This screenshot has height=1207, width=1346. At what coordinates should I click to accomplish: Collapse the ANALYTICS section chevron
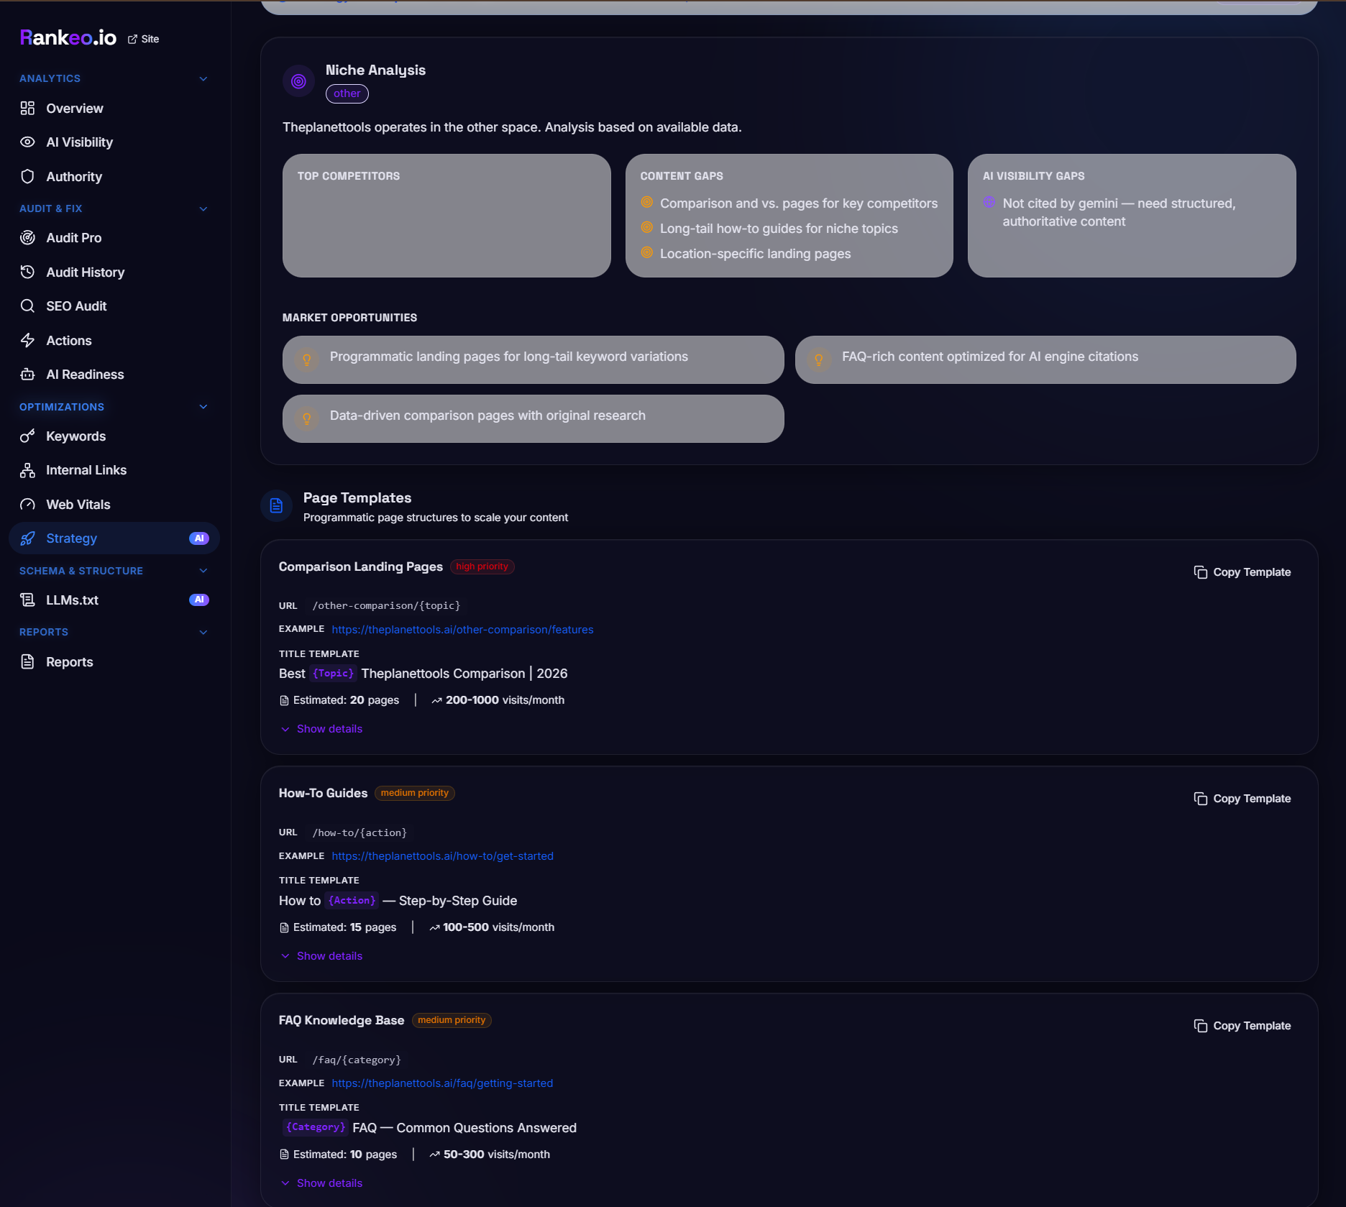pyautogui.click(x=203, y=78)
